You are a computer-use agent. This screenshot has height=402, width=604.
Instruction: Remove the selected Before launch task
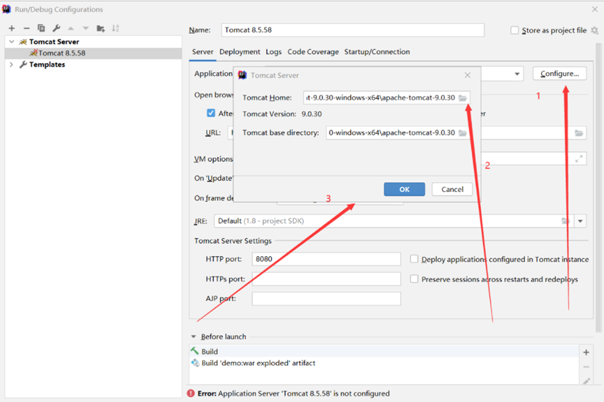click(586, 367)
